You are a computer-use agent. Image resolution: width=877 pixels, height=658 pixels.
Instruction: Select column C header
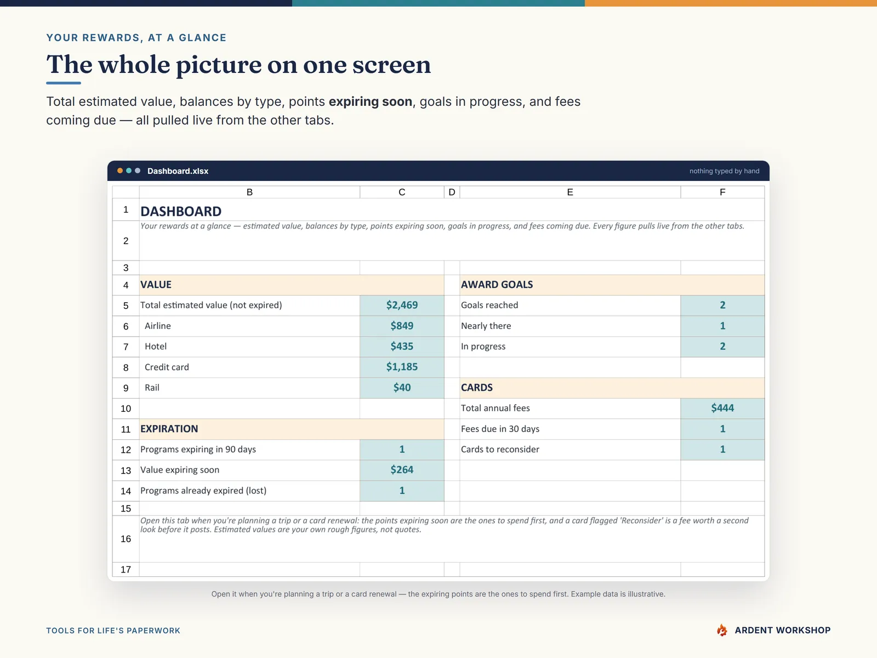click(x=402, y=192)
